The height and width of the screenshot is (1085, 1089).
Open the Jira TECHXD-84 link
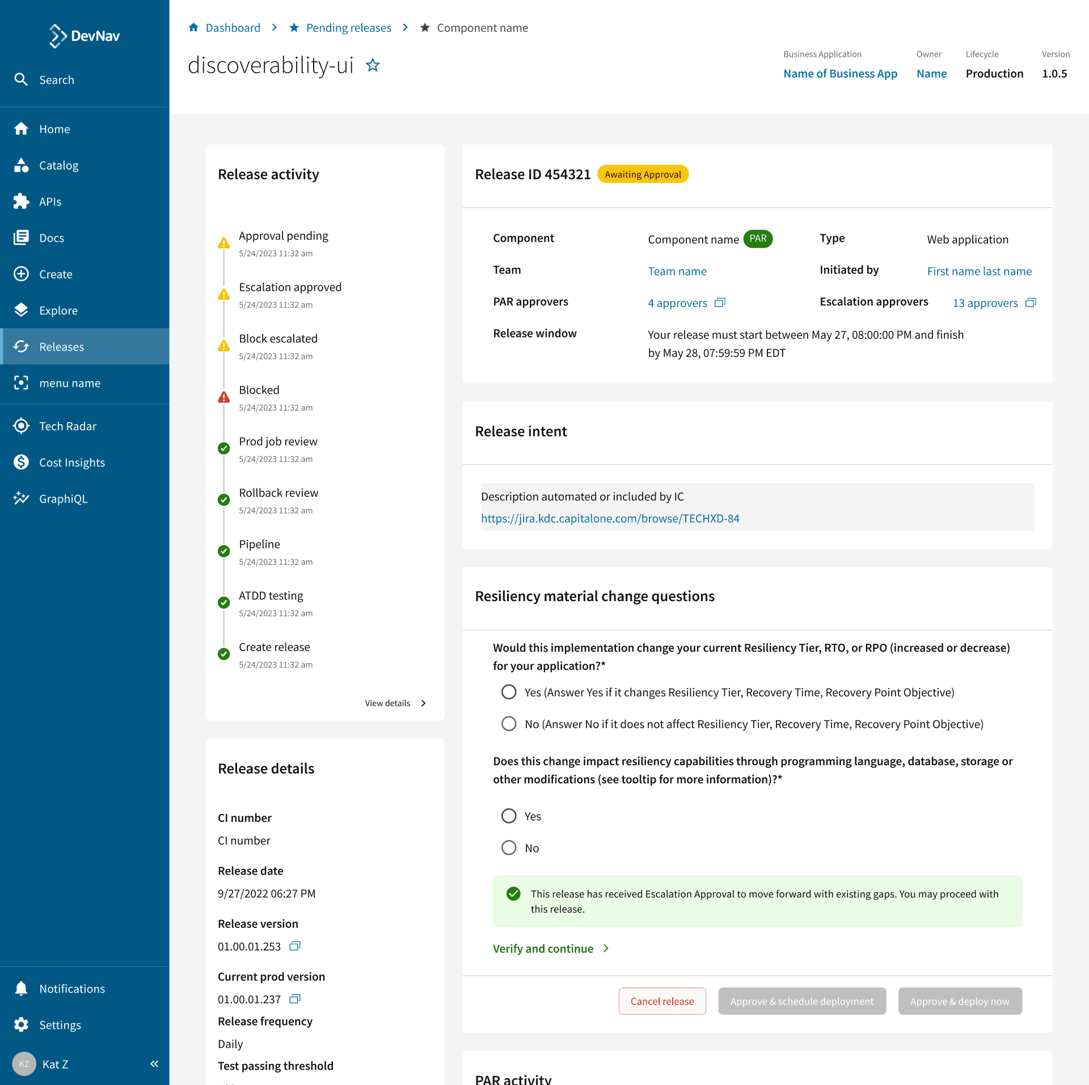click(x=610, y=518)
